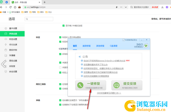Select 界面设置 in sidebar
The height and width of the screenshot is (112, 171).
12,34
